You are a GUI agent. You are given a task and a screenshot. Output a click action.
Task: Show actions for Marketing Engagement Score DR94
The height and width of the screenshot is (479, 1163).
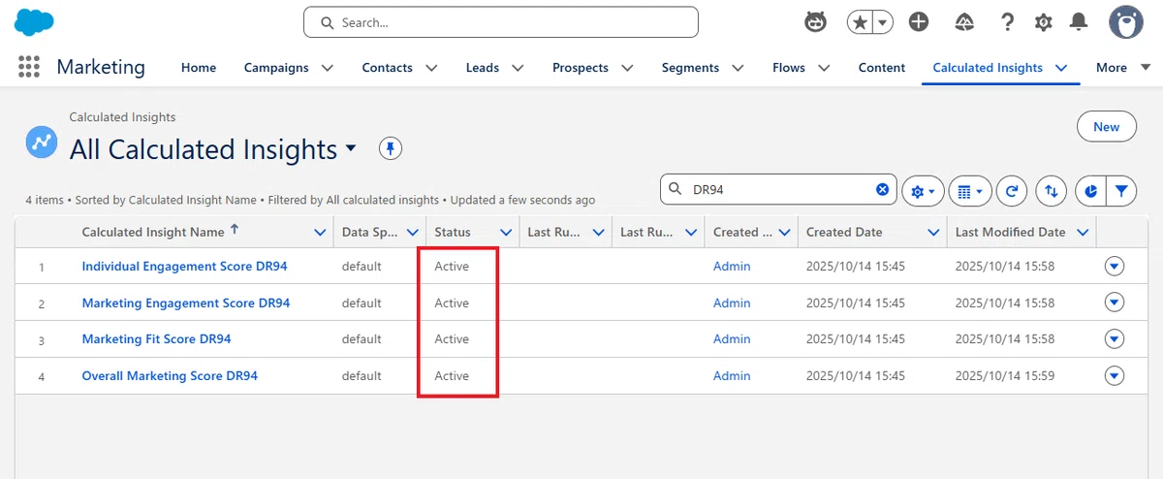[x=1115, y=303]
